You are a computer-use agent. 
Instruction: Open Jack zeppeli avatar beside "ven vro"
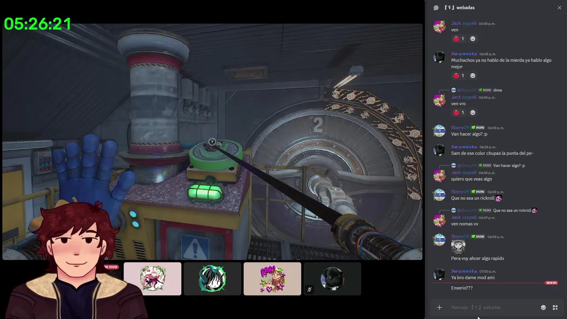[x=439, y=100]
